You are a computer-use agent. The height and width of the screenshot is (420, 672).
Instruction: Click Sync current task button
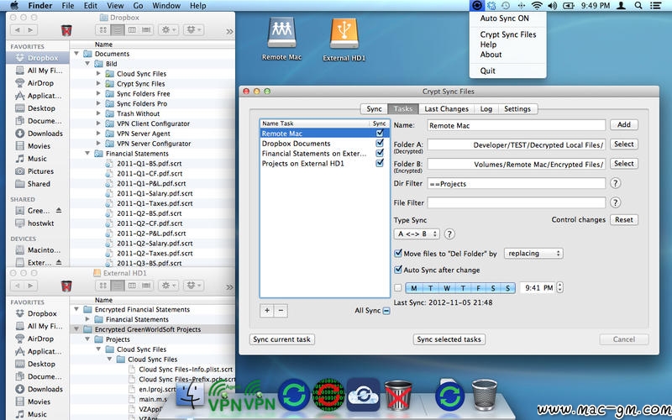coord(282,339)
